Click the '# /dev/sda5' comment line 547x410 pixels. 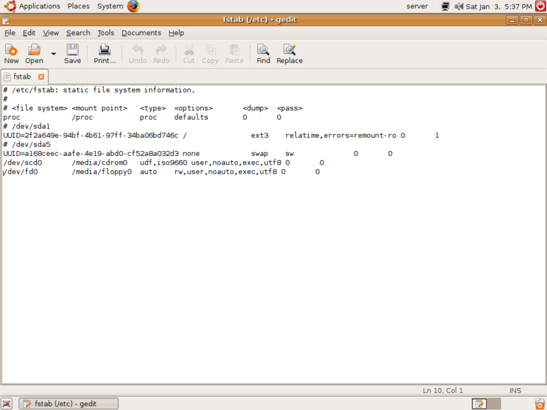coord(27,144)
